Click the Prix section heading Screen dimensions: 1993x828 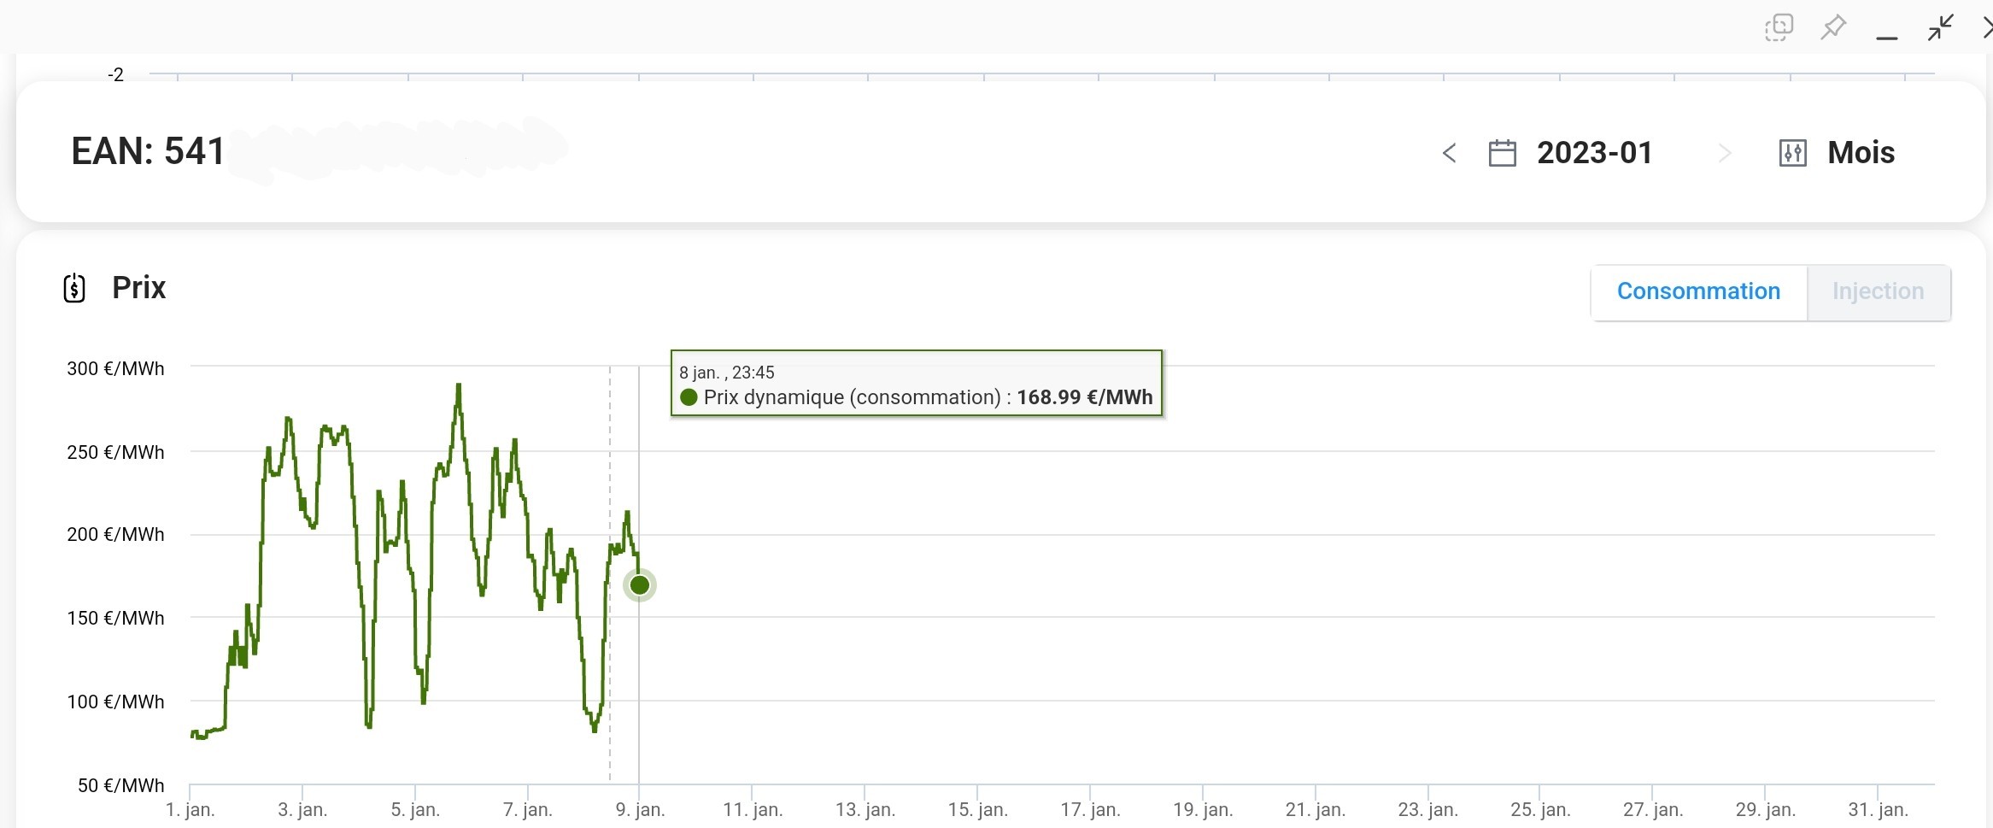(138, 288)
